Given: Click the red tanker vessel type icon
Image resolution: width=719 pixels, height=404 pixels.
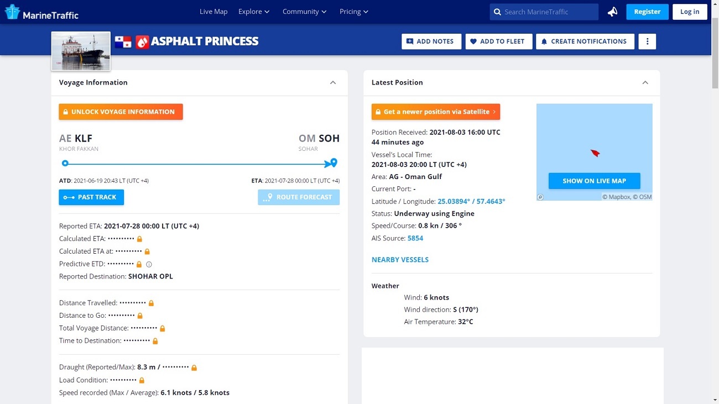Looking at the screenshot, I should (x=142, y=41).
